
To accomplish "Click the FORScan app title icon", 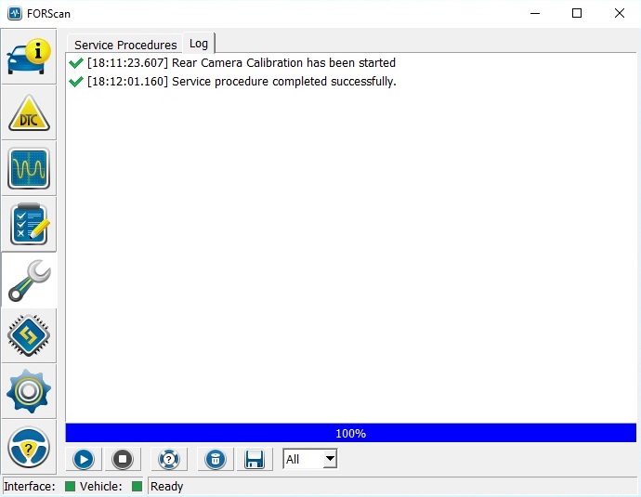I will 15,14.
